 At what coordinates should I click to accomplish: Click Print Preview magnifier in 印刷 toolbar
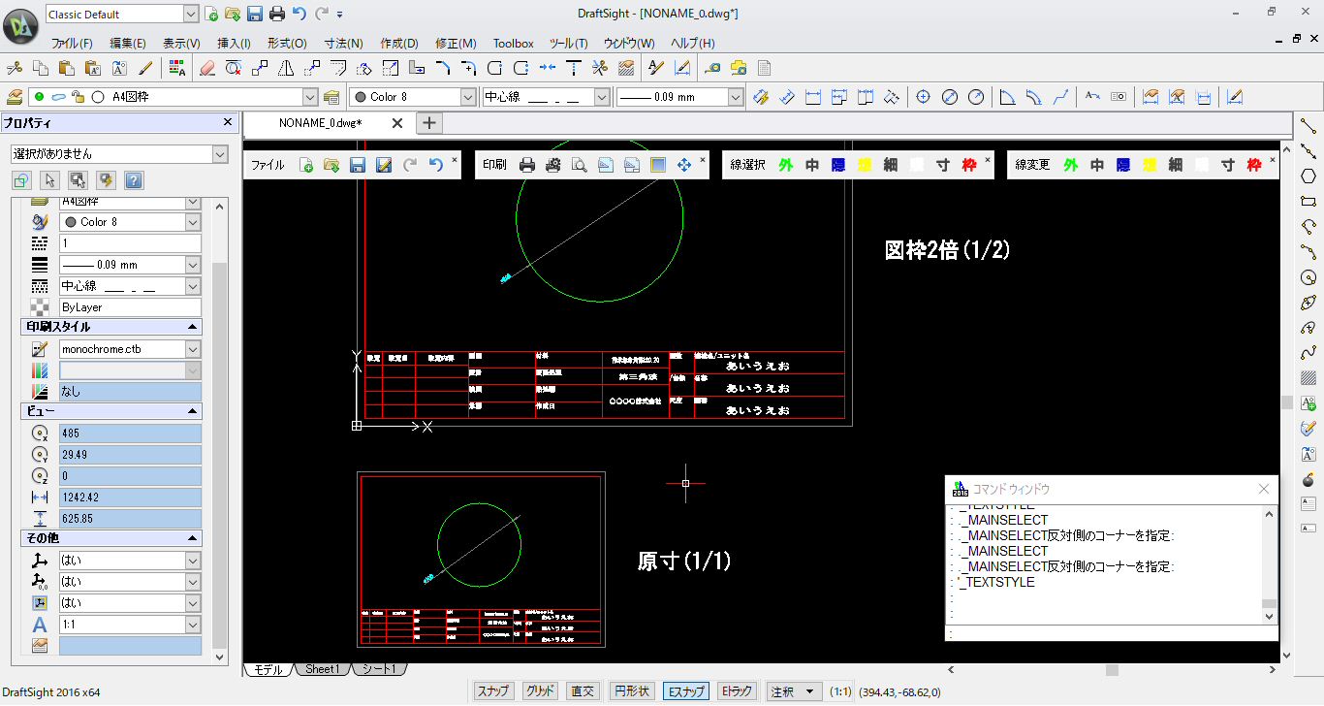580,165
